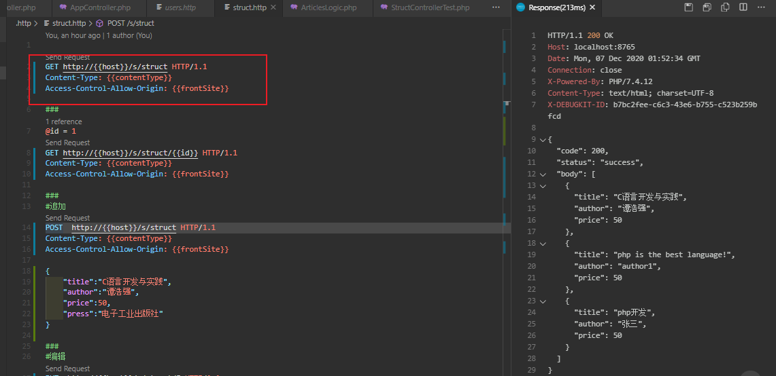776x376 pixels.
Task: Collapse the root JSON object at line 9
Action: 542,140
